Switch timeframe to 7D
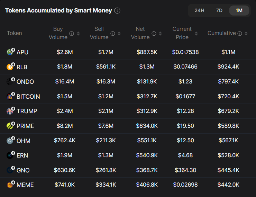Viewport: 256px width, 197px height. (x=219, y=11)
